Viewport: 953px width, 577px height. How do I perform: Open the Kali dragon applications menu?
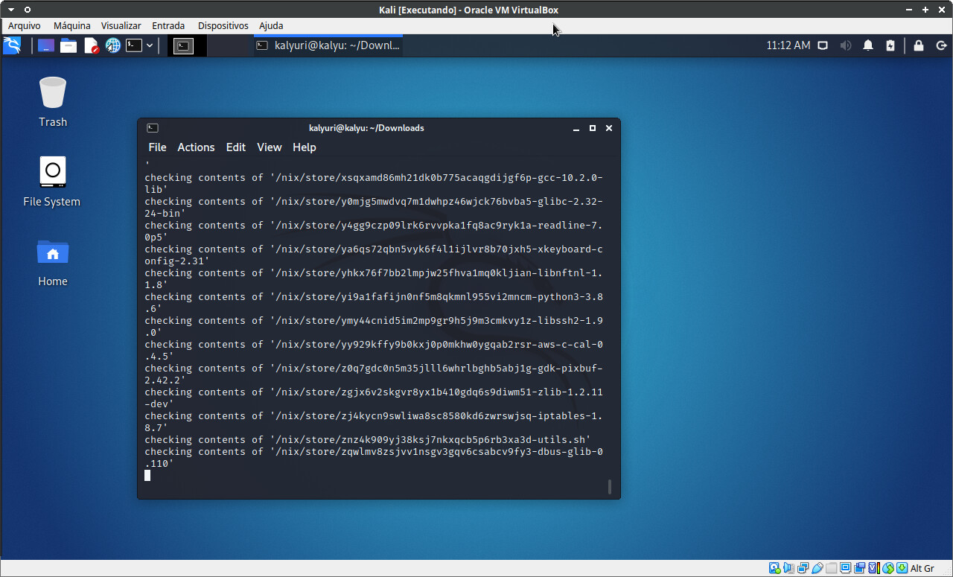click(12, 45)
